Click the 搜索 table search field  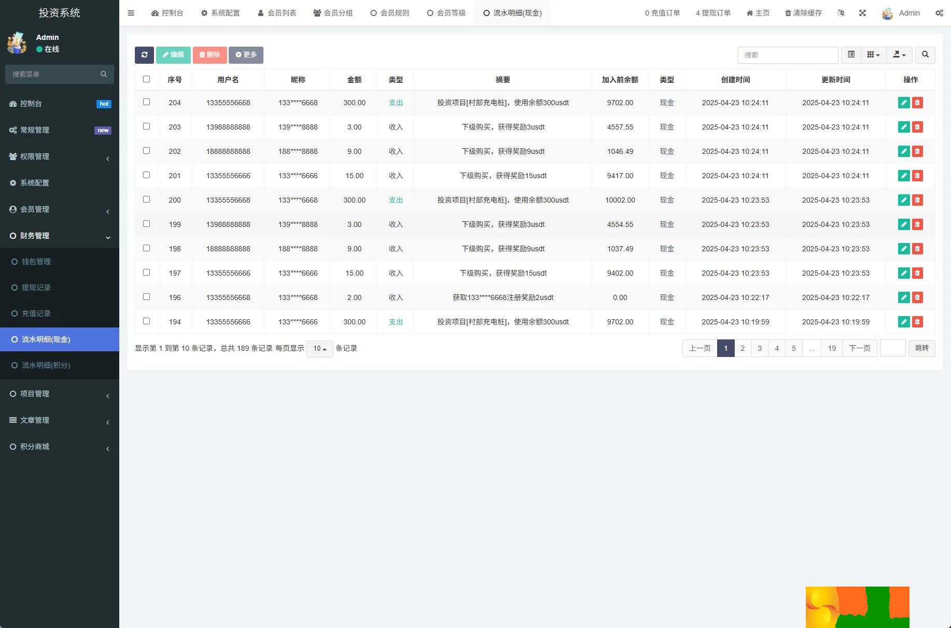coord(788,55)
